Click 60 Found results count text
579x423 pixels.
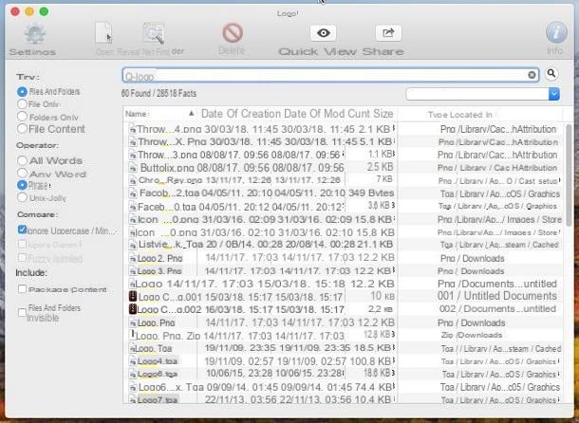click(x=159, y=93)
